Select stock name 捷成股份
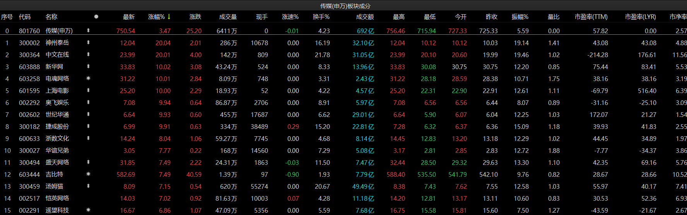 click(57, 127)
